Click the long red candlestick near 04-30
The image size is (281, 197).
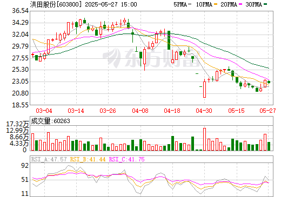[204, 90]
